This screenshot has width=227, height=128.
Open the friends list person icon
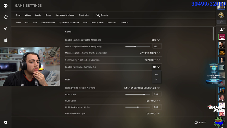[x=221, y=30]
